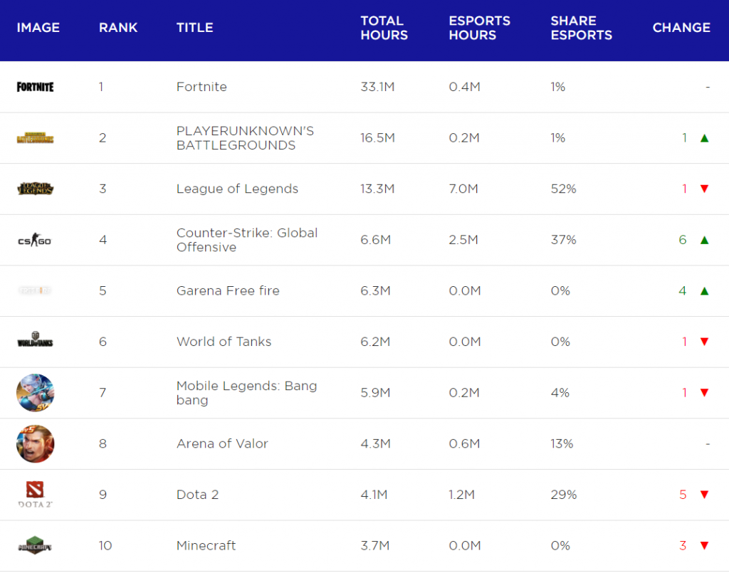Sort by the ESPORTS HOURS column header
729x573 pixels.
(x=479, y=28)
